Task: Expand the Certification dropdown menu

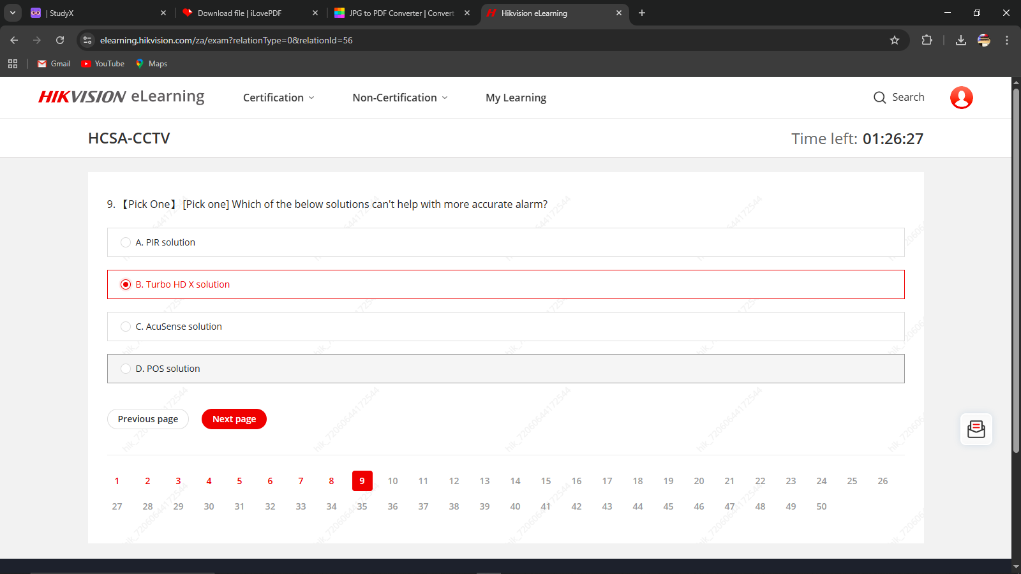Action: click(279, 98)
